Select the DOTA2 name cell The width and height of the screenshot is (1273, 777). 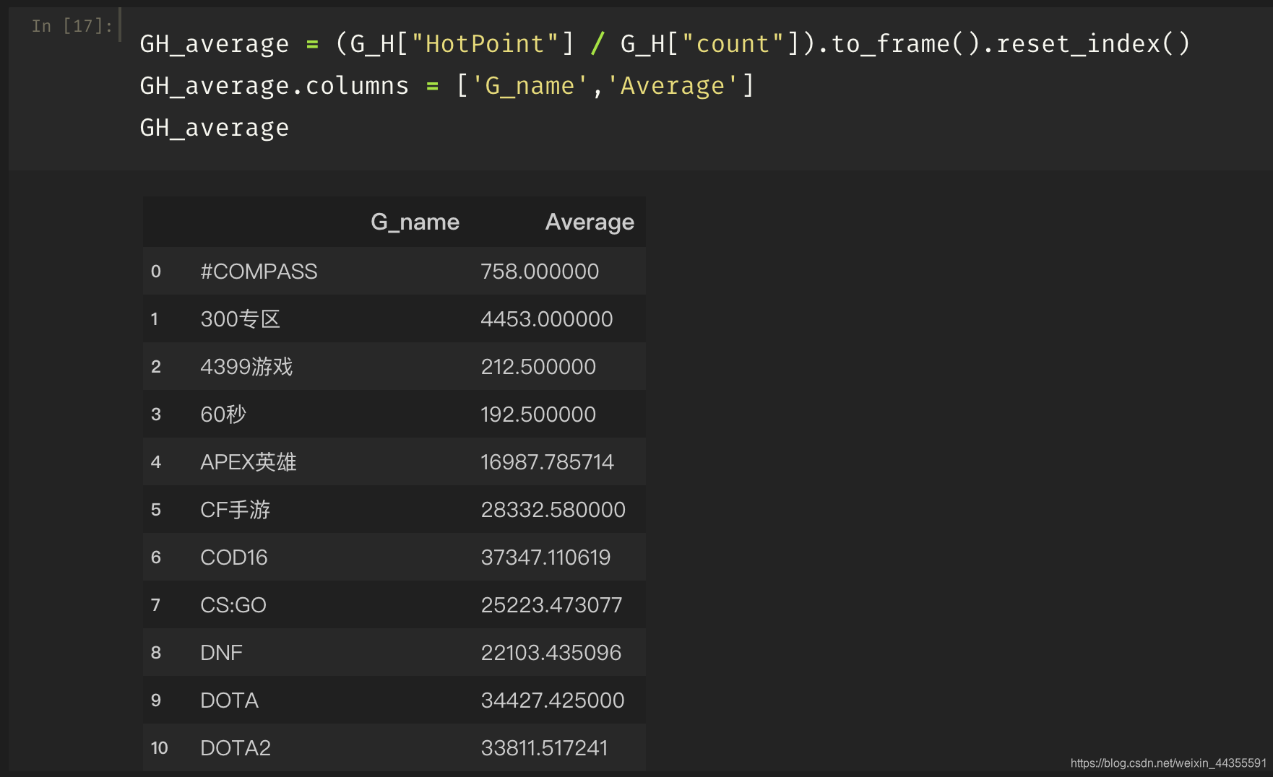click(x=236, y=748)
